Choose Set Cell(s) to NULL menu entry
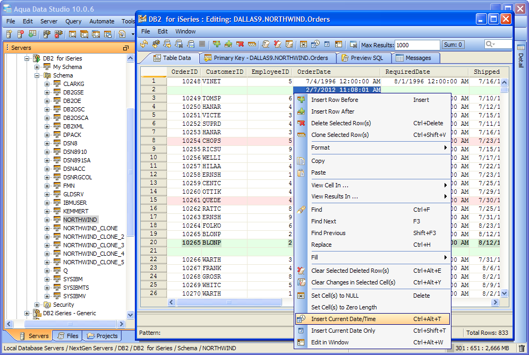This screenshot has height=355, width=529. pyautogui.click(x=372, y=296)
